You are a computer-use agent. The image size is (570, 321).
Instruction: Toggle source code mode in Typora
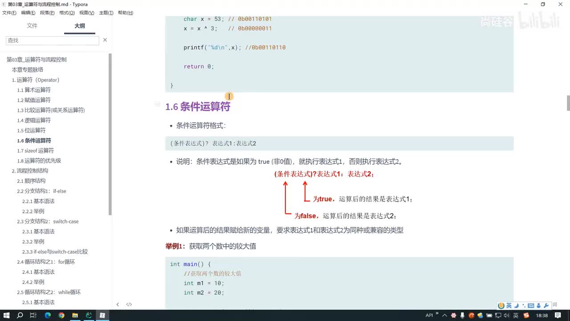[x=129, y=305]
